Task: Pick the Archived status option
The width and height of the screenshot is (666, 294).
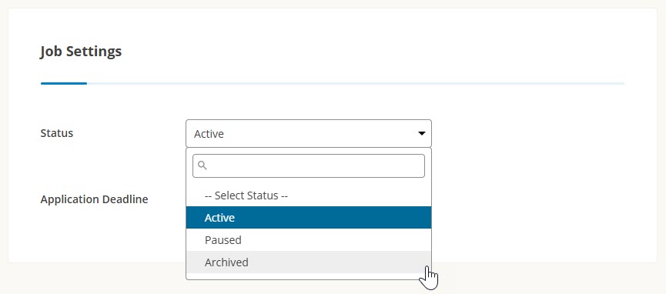Action: [x=309, y=262]
